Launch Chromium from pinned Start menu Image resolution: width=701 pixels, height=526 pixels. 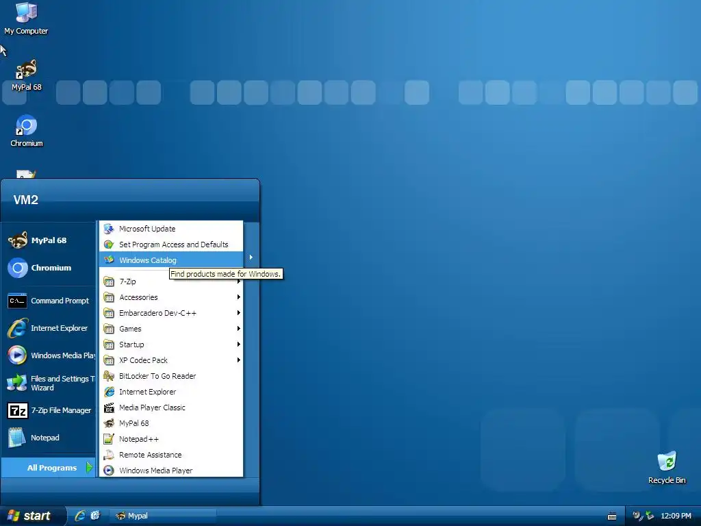click(x=49, y=268)
